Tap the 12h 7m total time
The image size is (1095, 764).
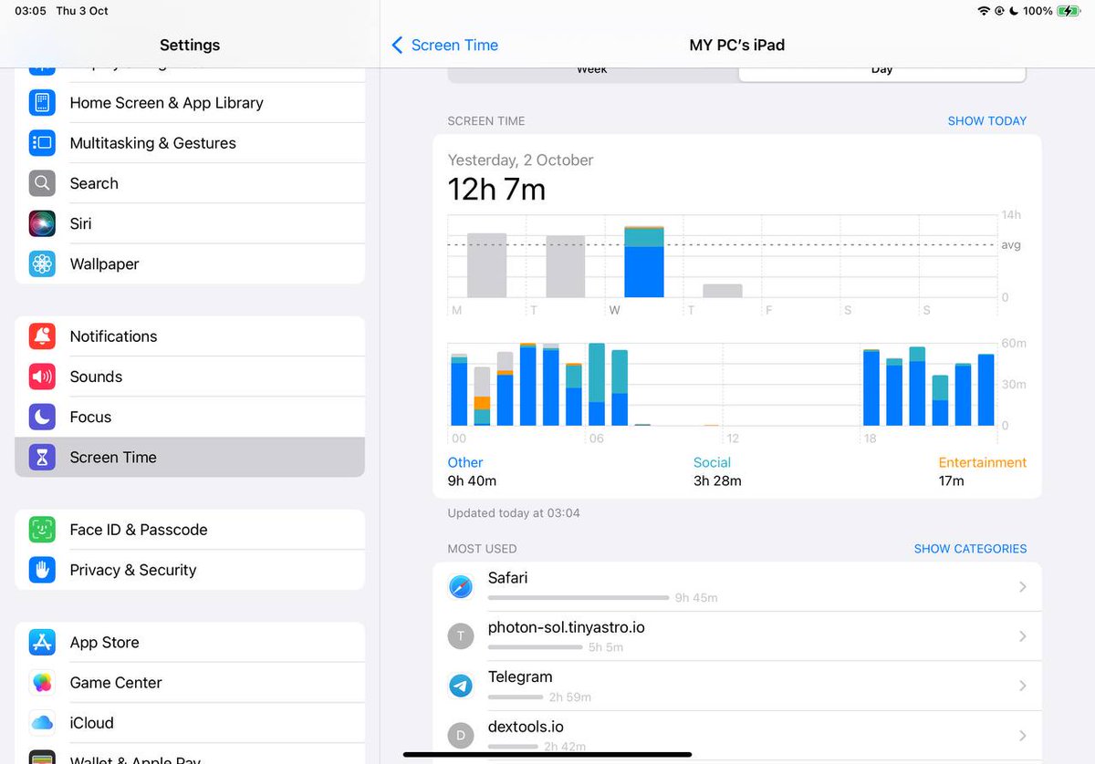(496, 190)
